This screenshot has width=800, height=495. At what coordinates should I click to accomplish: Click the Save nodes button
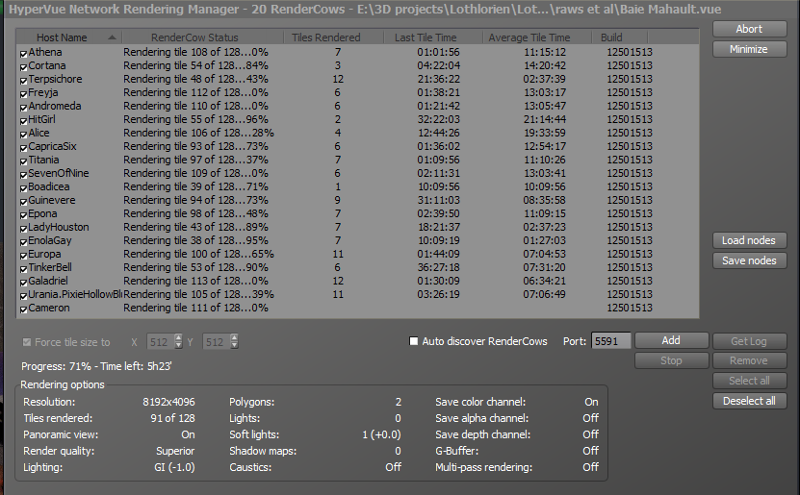tap(749, 260)
